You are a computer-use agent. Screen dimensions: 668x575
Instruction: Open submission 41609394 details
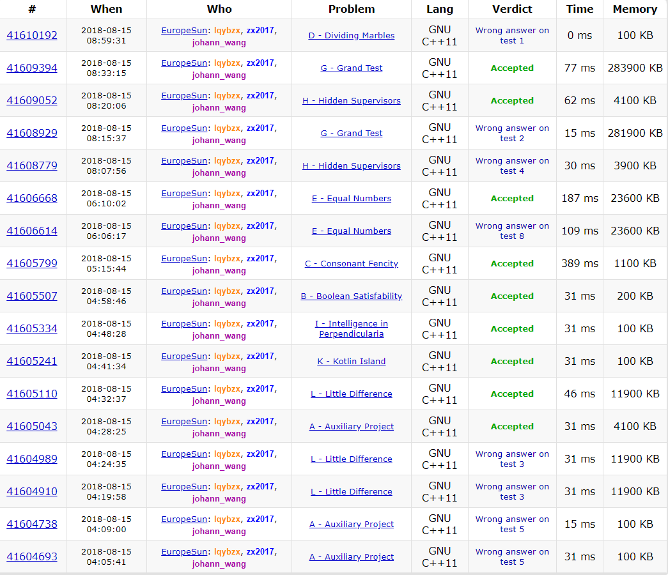pyautogui.click(x=32, y=68)
